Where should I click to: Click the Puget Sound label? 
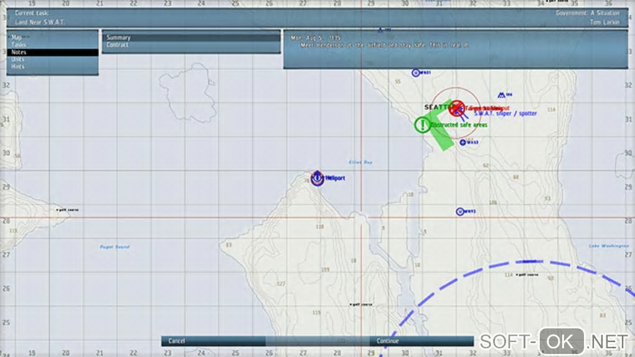coord(115,246)
